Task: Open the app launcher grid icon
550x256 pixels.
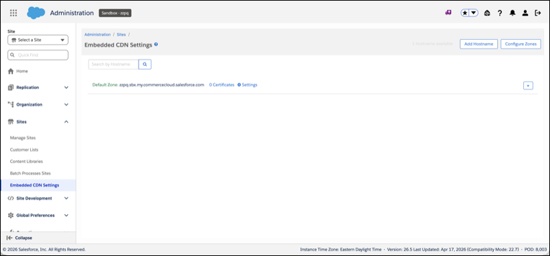Action: coord(13,13)
